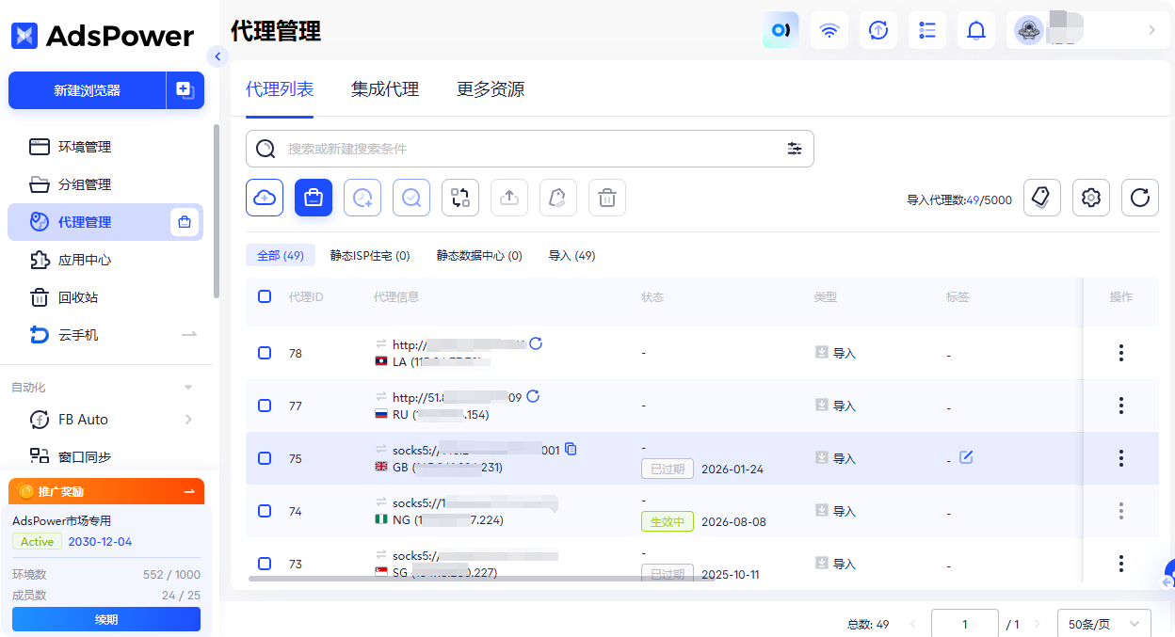Open 回收站 in the sidebar

click(x=105, y=297)
